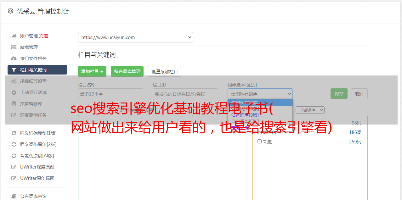Tick the 采集 checkbox
This screenshot has width=402, height=200.
(x=260, y=142)
